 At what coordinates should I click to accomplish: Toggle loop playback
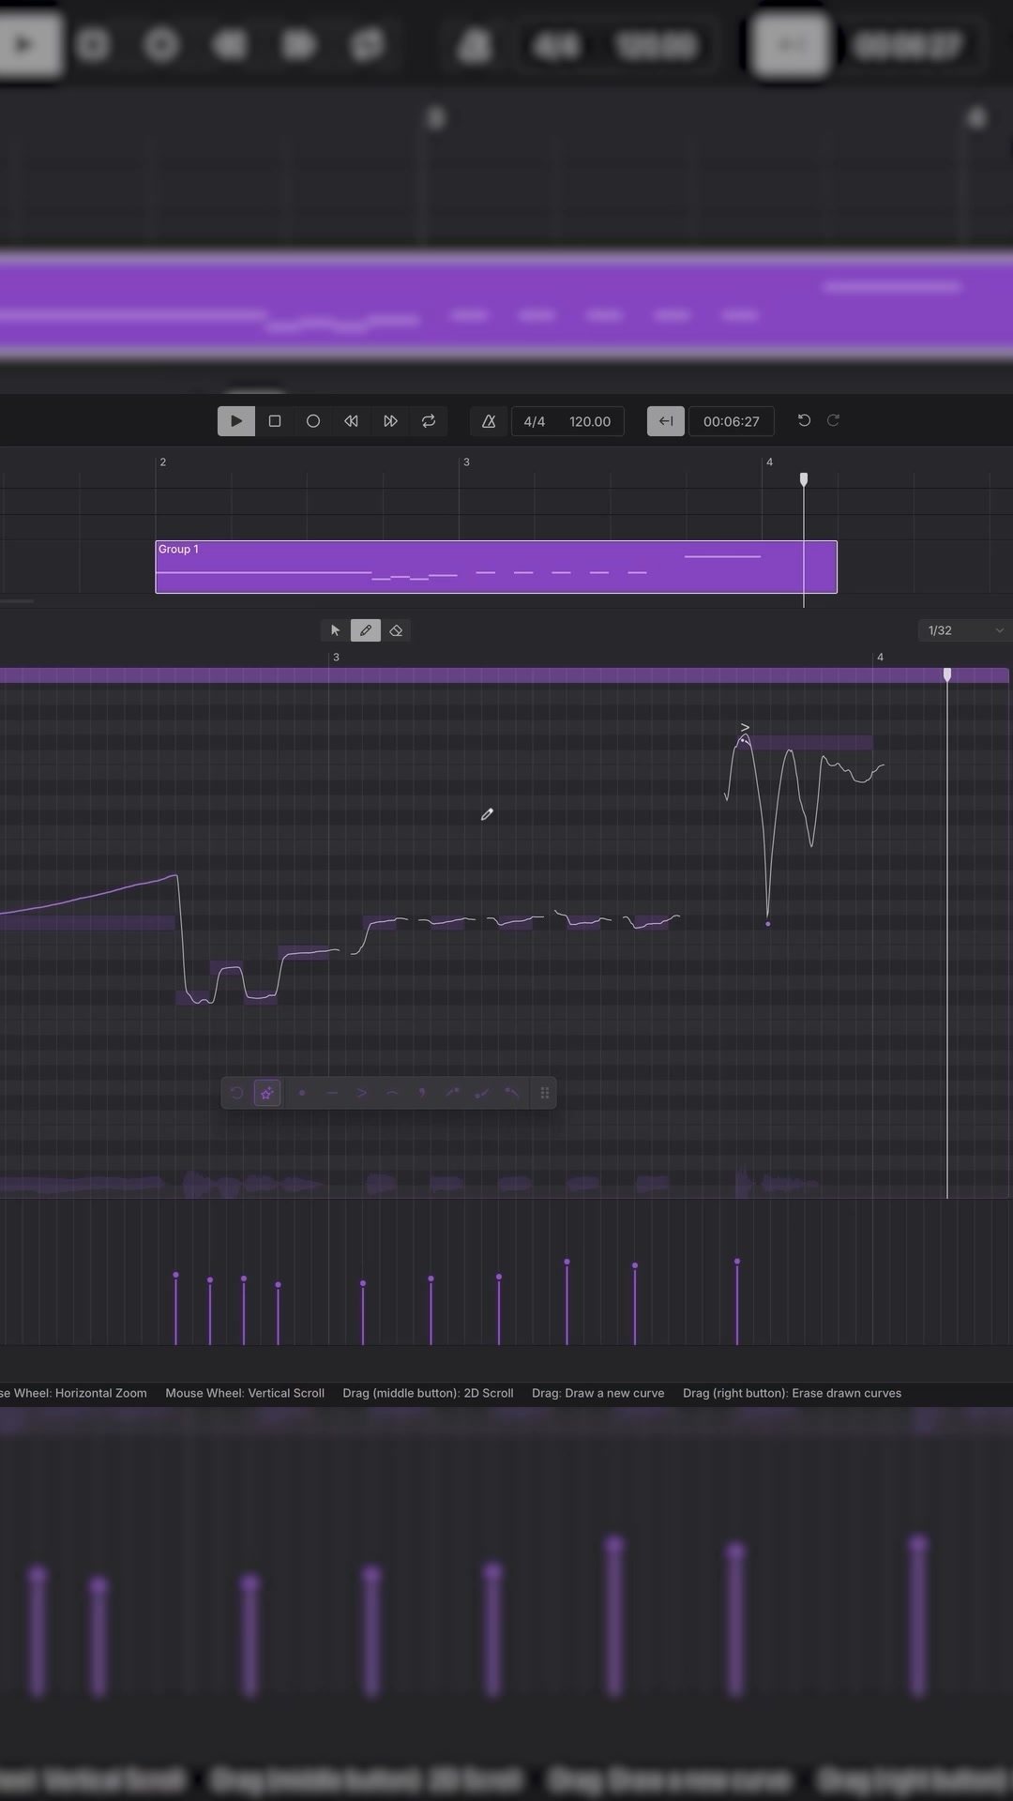tap(429, 421)
